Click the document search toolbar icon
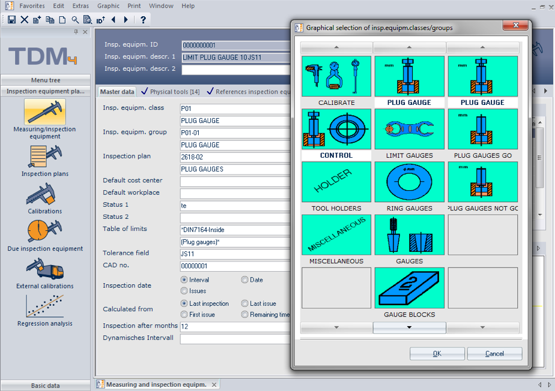 (88, 19)
